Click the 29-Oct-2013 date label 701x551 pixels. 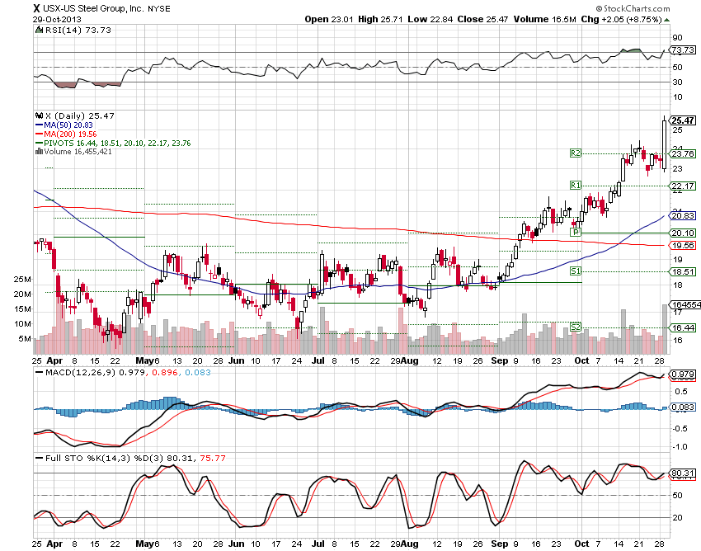click(x=57, y=19)
